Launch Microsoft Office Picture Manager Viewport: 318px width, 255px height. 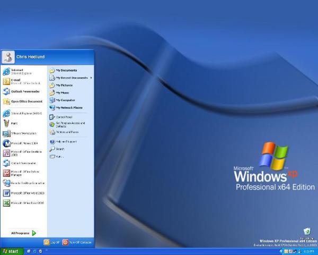(x=24, y=173)
